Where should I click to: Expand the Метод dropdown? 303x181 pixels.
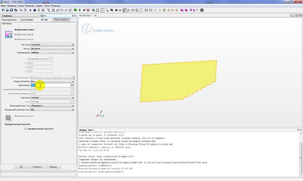pyautogui.click(x=52, y=48)
